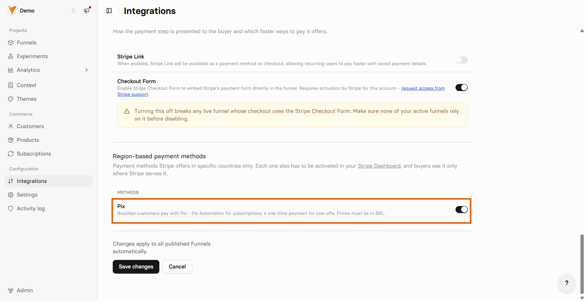The image size is (585, 301).
Task: Click the Cancel button
Action: [177, 267]
